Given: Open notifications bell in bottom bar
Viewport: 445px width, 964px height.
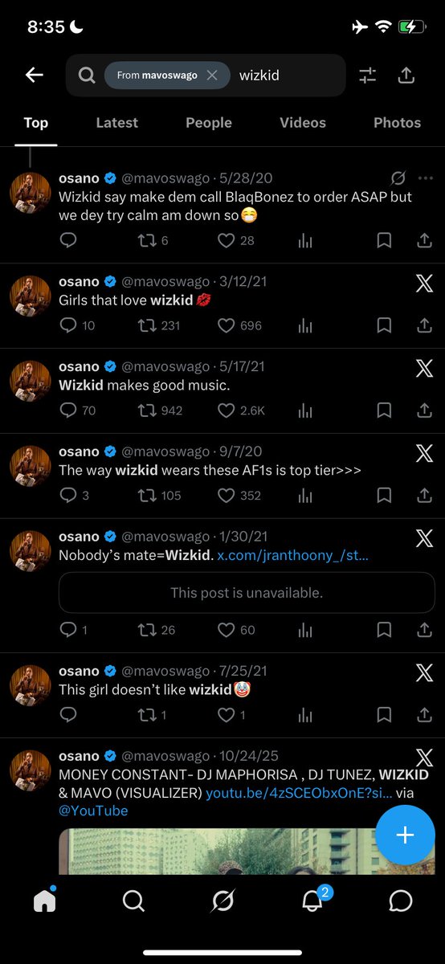Looking at the screenshot, I should [313, 901].
